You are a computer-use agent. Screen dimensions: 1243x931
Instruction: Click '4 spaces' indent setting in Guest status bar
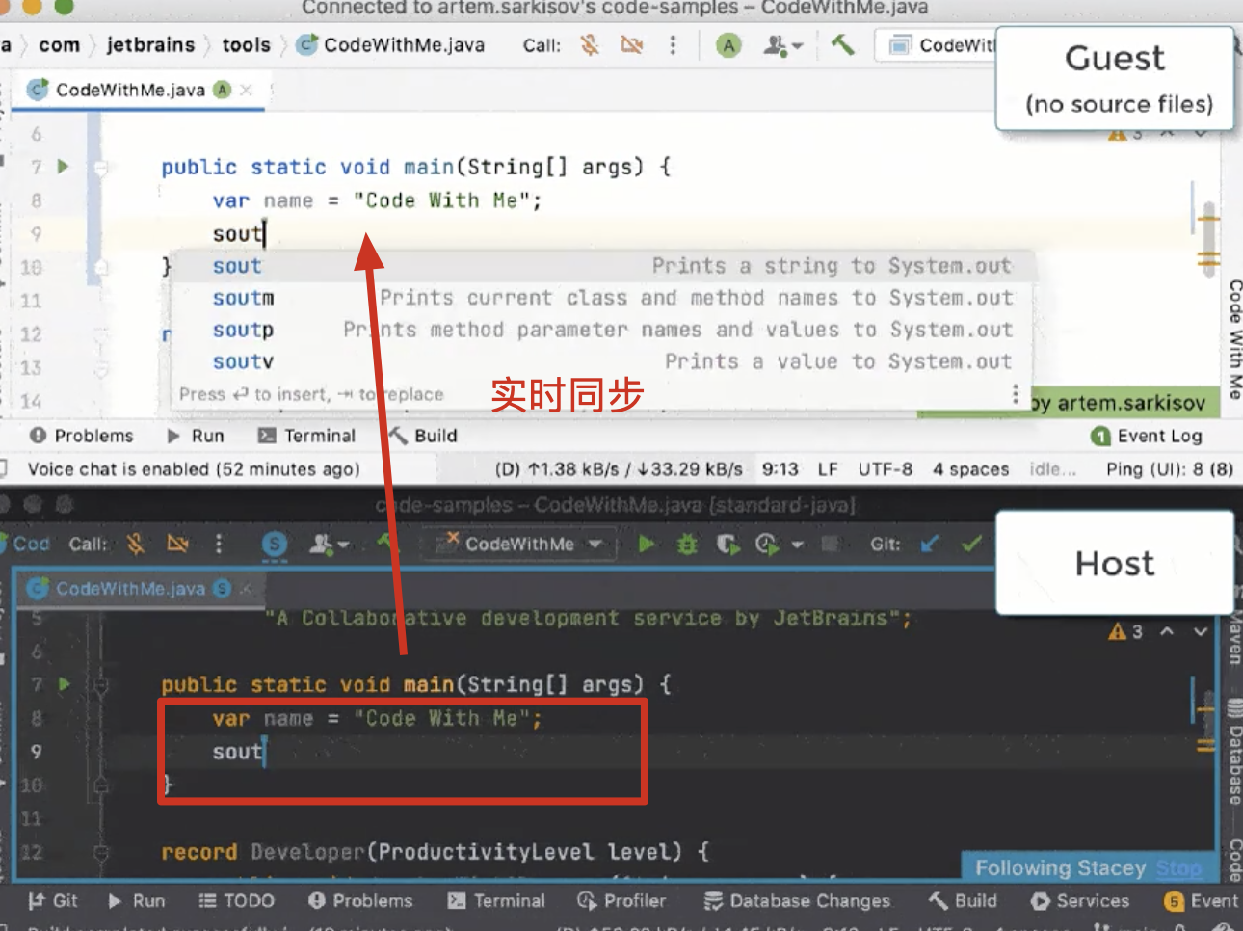(970, 469)
